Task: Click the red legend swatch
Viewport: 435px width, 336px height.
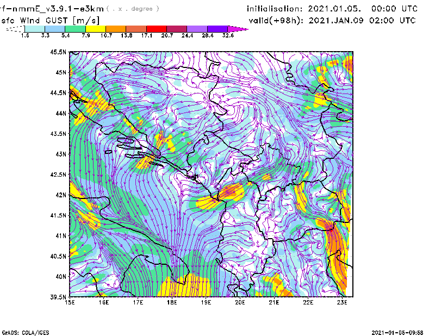Action: [x=157, y=29]
